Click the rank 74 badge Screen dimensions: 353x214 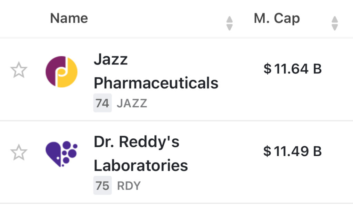(x=102, y=104)
